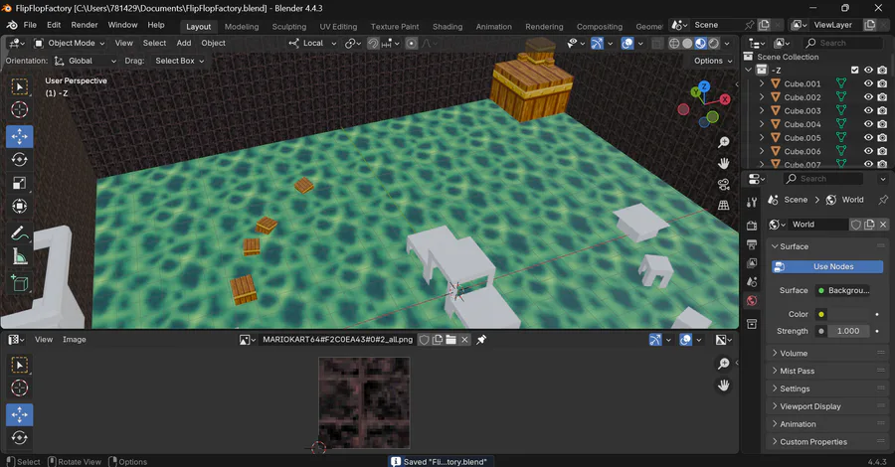The width and height of the screenshot is (895, 467).
Task: Activate the 3D Cursor tool in viewport
Action: pos(20,109)
